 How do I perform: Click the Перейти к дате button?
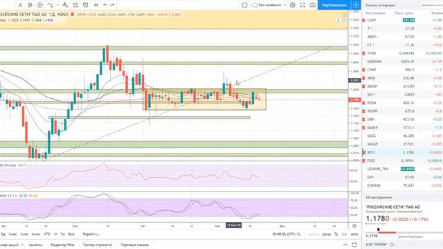(91, 234)
